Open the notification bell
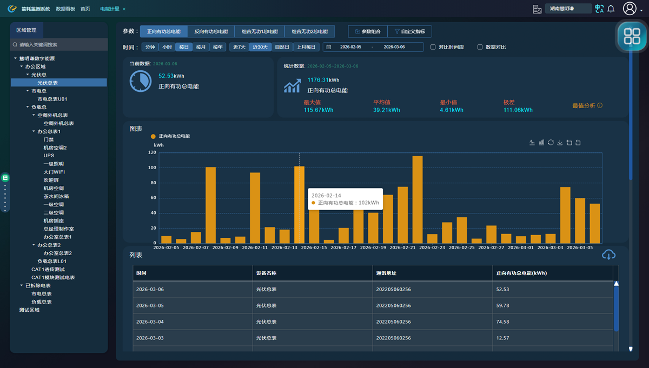Screen dimensions: 649x368 (611, 9)
